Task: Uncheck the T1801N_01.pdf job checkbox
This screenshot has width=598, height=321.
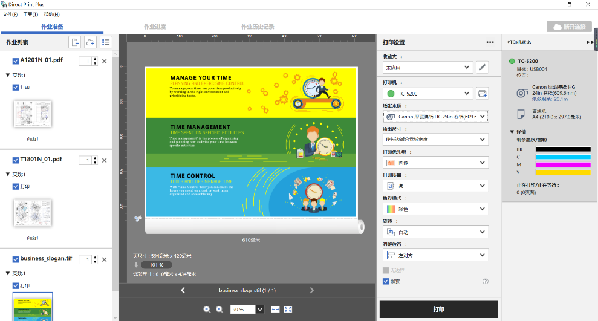Action: pos(16,160)
